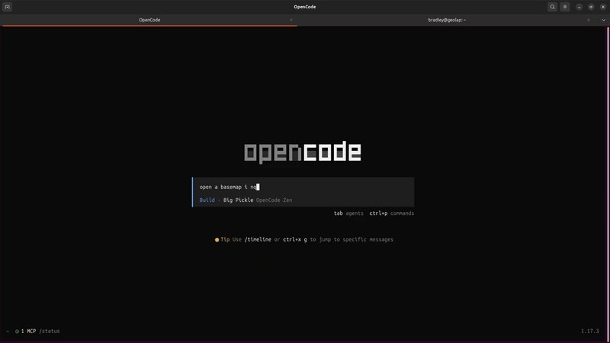This screenshot has width=610, height=343.
Task: Click the MCP status circle icon
Action: [x=17, y=332]
